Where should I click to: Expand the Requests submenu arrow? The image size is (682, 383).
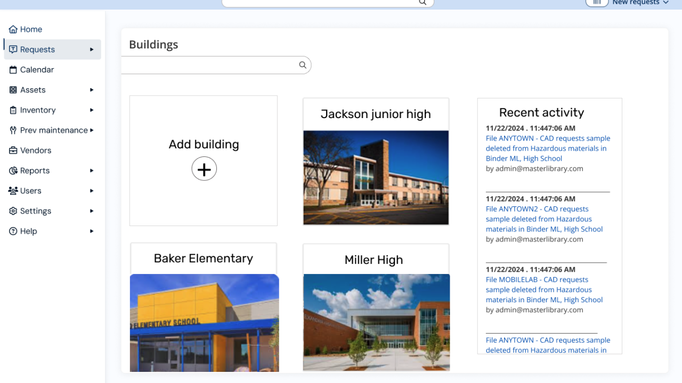92,49
